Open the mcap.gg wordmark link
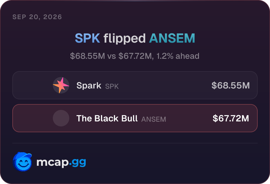The width and height of the screenshot is (270, 184). [x=61, y=163]
